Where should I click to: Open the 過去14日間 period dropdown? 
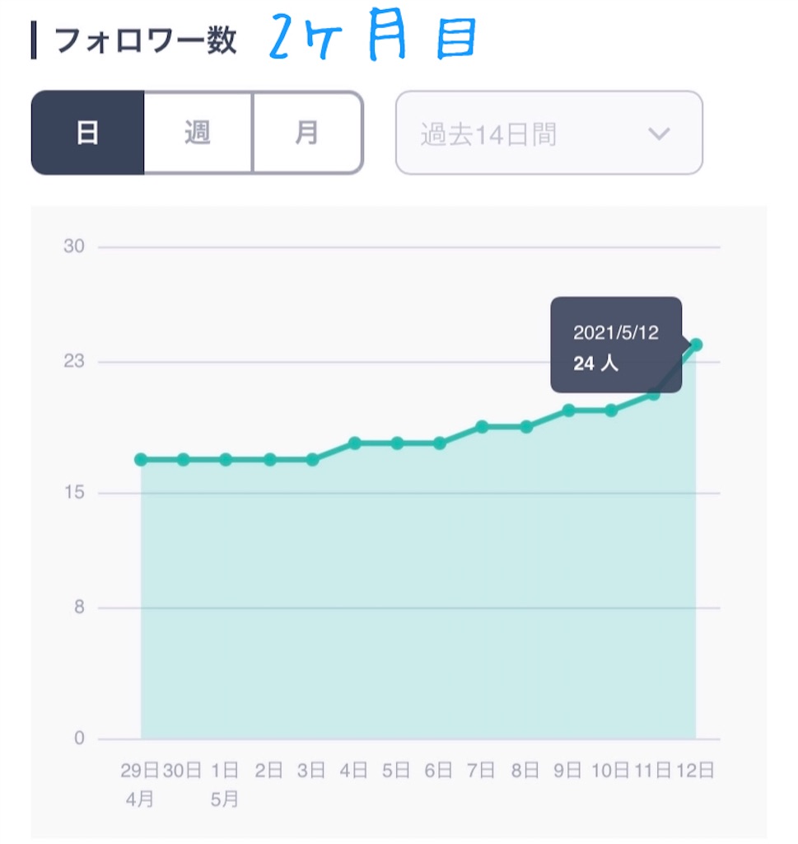coord(549,133)
